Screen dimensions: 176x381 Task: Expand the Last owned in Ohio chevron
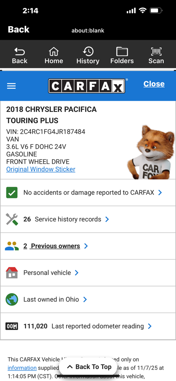point(85,299)
